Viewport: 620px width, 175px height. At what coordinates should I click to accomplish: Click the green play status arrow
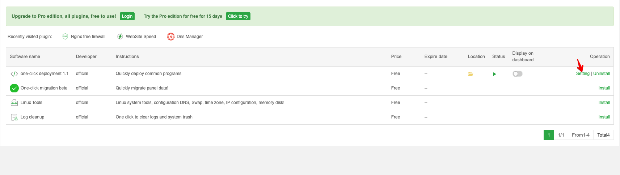pos(494,74)
